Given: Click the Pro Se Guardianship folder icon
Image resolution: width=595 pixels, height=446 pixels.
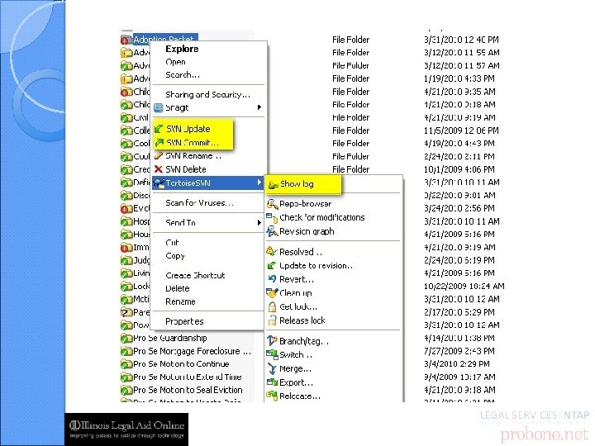Looking at the screenshot, I should [x=126, y=338].
